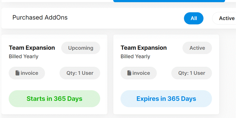Click Billed Yearly text on the Upcoming card

coord(24,56)
